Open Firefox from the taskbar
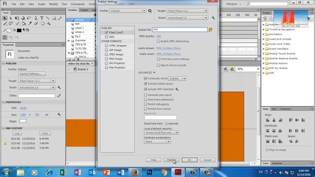This screenshot has height=177, width=315. pyautogui.click(x=135, y=172)
